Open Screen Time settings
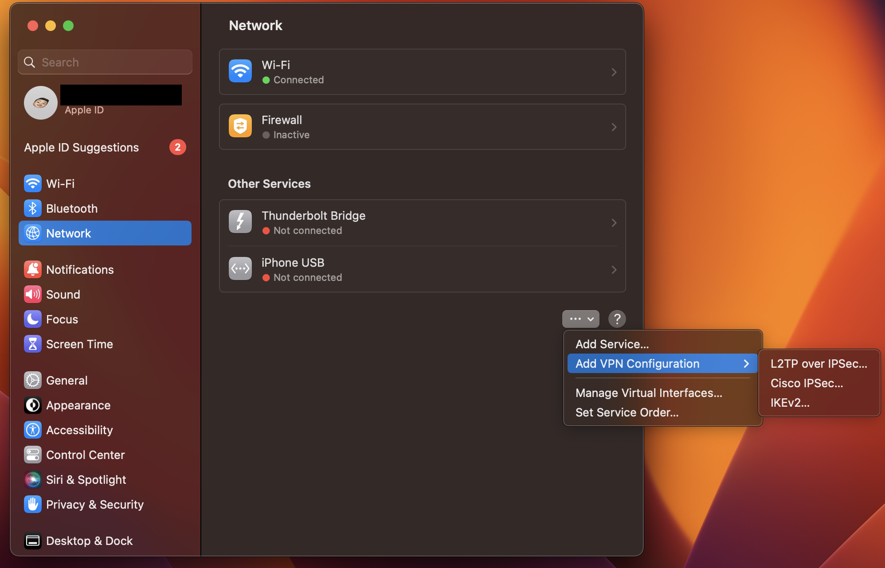Viewport: 885px width, 568px height. tap(105, 344)
